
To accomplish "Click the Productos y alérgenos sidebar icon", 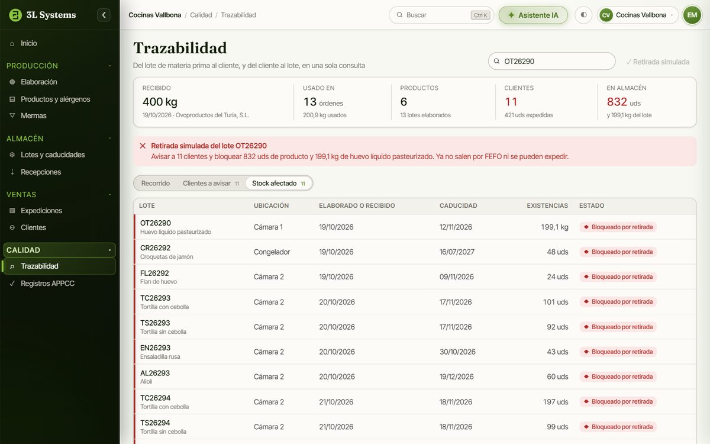I will tap(12, 99).
